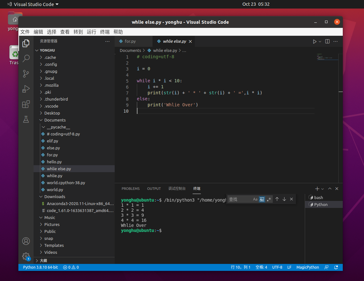Screen dimensions: 364x281
Task: Split the editor to the right
Action: coord(327,41)
